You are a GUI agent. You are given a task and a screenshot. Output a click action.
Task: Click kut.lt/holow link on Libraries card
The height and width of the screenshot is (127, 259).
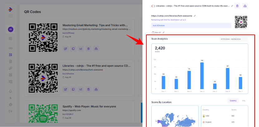(x=68, y=74)
